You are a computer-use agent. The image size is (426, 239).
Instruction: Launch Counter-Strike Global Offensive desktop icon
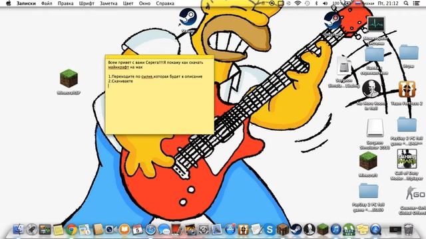click(x=415, y=194)
